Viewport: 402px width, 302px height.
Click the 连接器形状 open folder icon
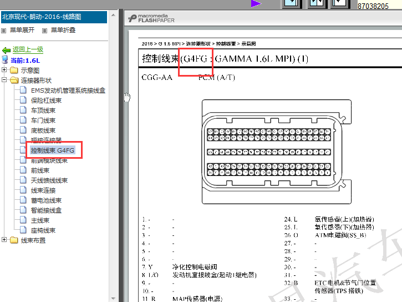point(14,80)
